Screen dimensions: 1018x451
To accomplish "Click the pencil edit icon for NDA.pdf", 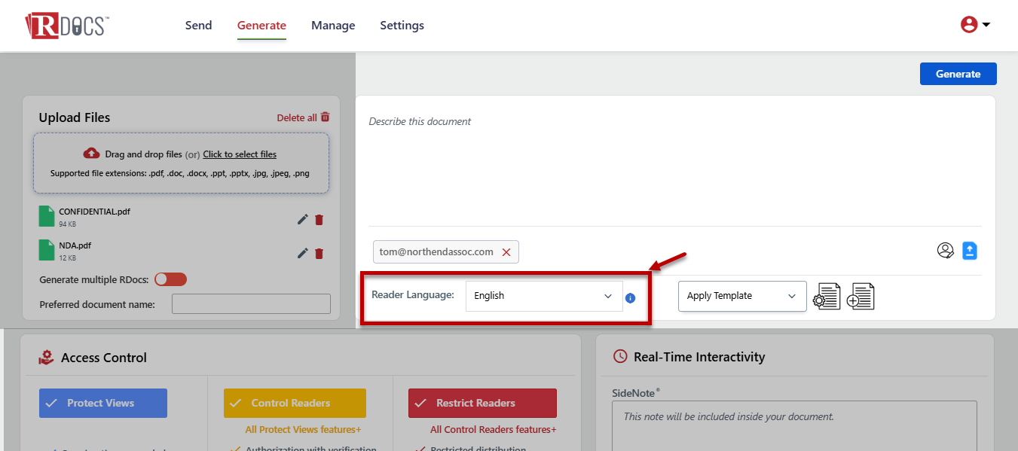I will 302,253.
